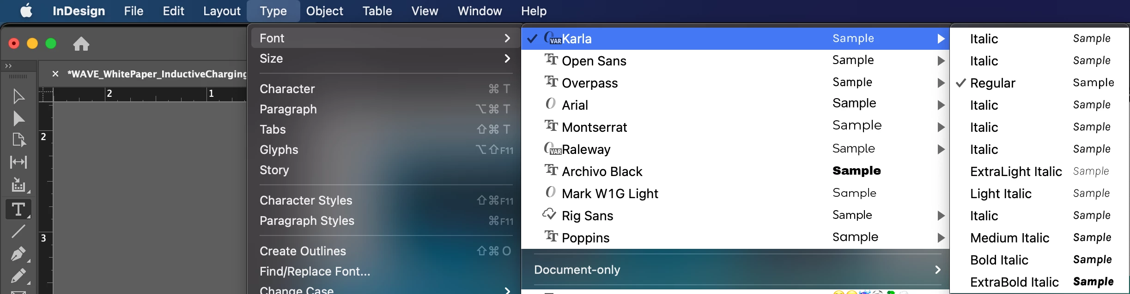Click Karla's variable font icon
Screen dimensions: 1130x294
click(x=553, y=38)
